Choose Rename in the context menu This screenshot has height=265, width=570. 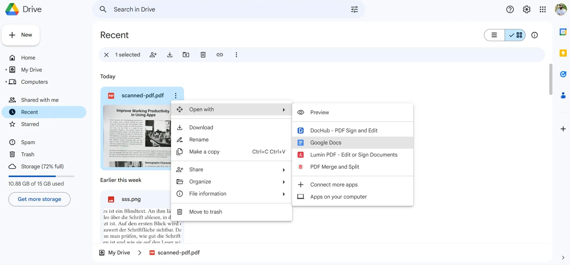(231, 140)
